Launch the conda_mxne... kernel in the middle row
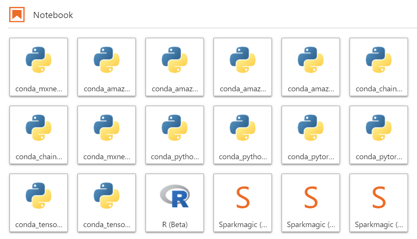 [106, 135]
